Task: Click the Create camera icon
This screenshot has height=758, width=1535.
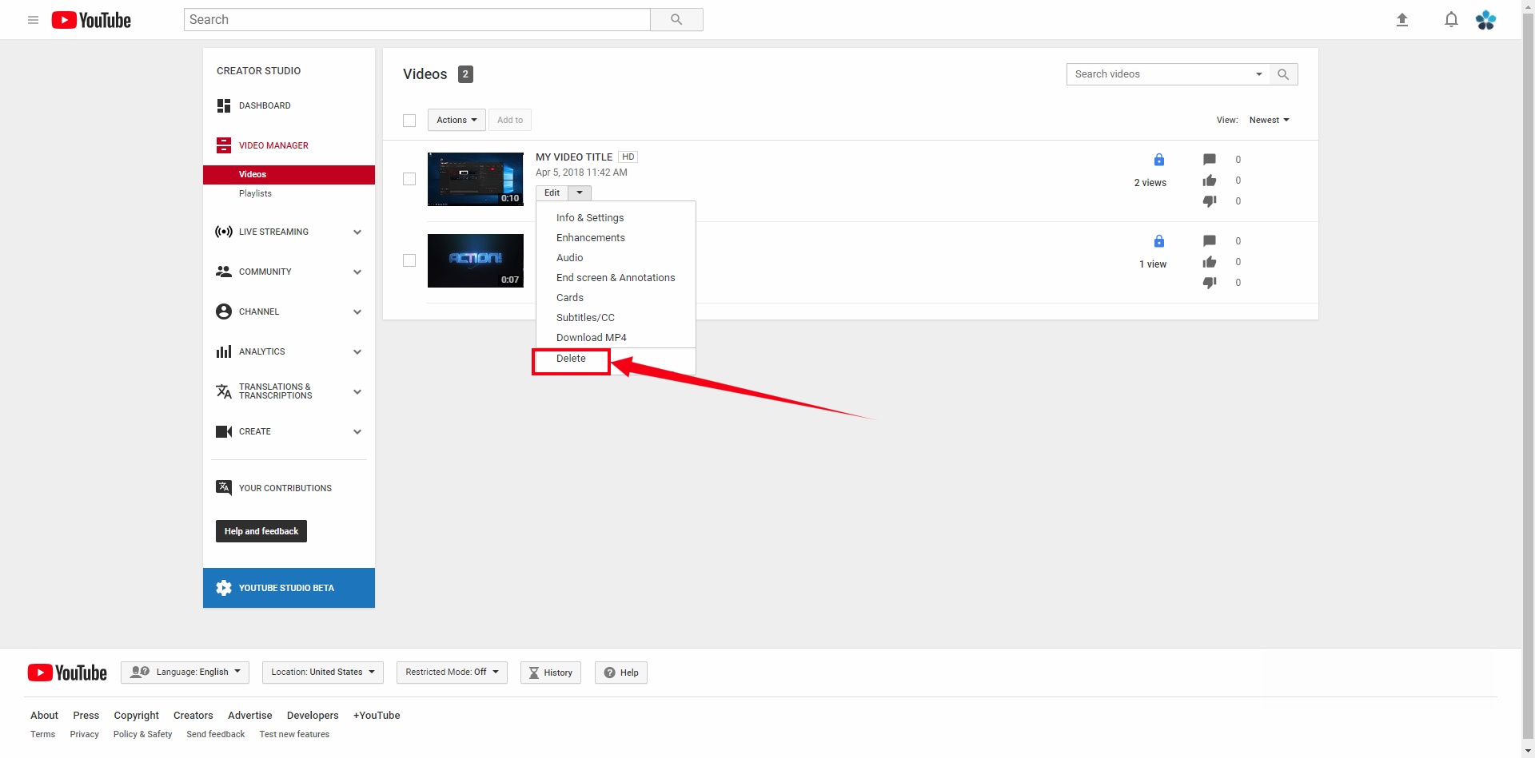Action: click(x=224, y=431)
